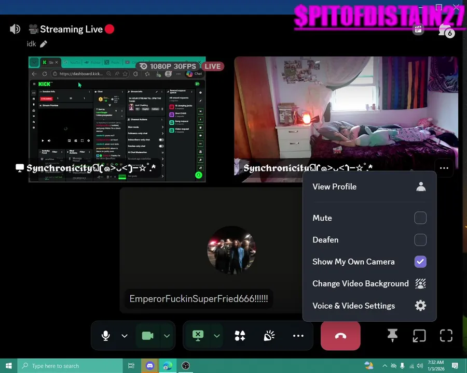Click the monitor icon beside the screen share name

click(20, 168)
